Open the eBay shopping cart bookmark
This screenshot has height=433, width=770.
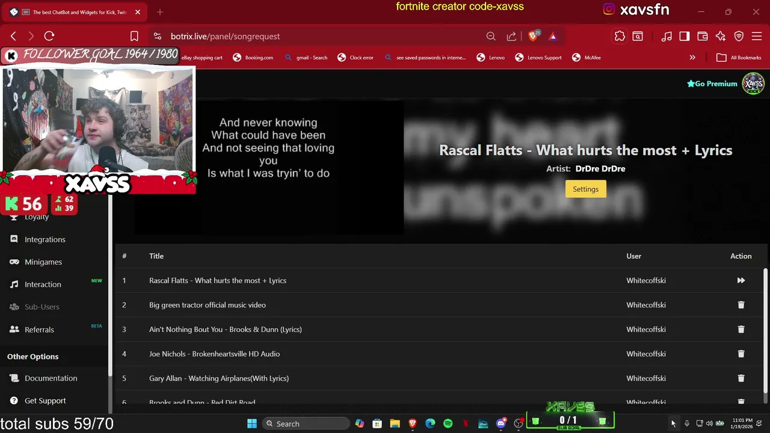(202, 58)
